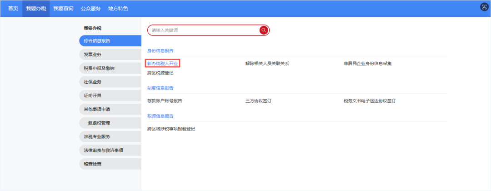Click 制度信息报告 section heading
491x191 pixels.
point(160,88)
